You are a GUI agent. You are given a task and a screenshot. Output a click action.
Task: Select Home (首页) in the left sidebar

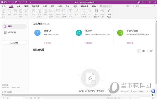coord(14,27)
